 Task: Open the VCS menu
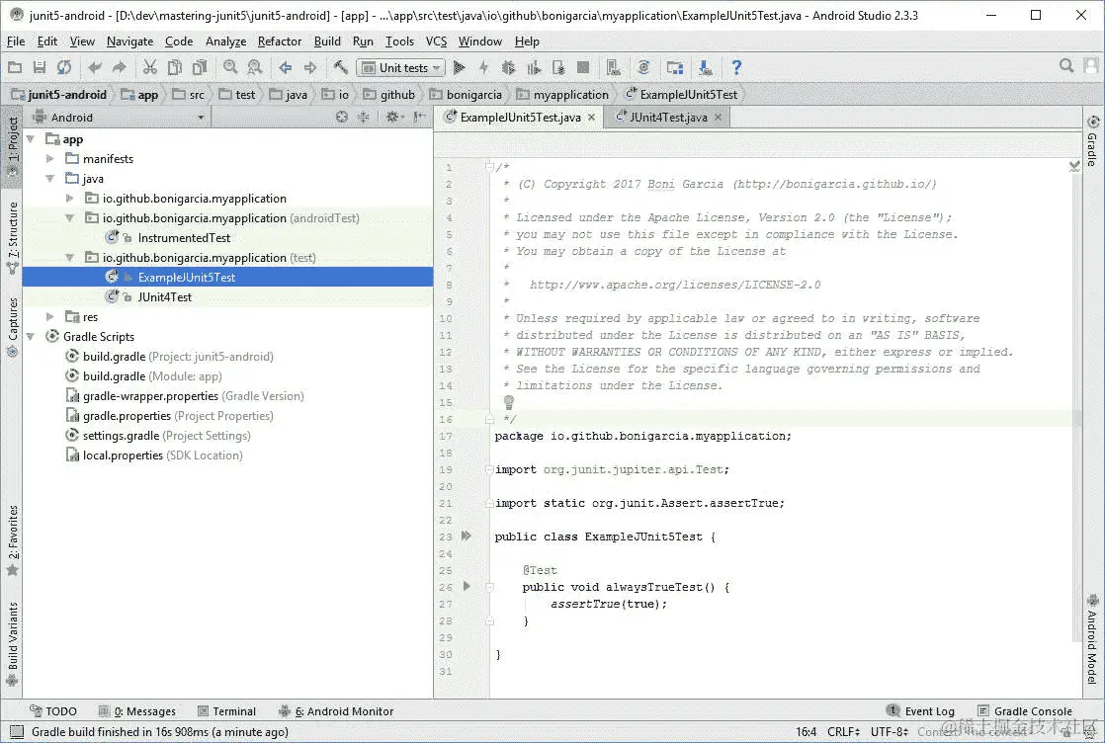(436, 41)
